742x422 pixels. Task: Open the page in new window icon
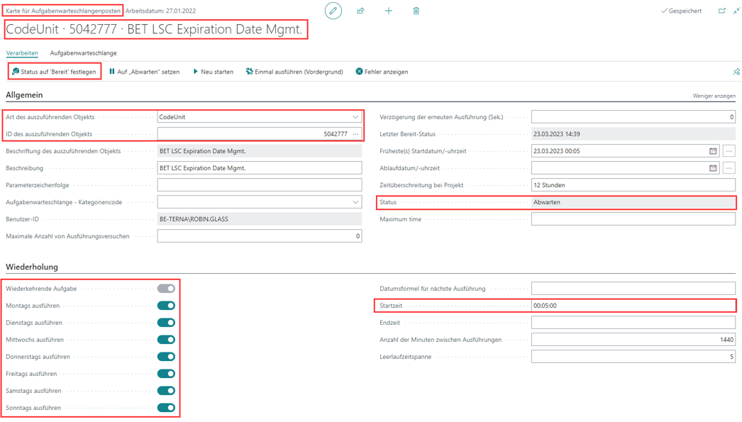click(x=721, y=11)
